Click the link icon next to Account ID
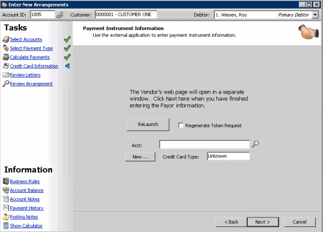323x232 pixels. (x=60, y=15)
